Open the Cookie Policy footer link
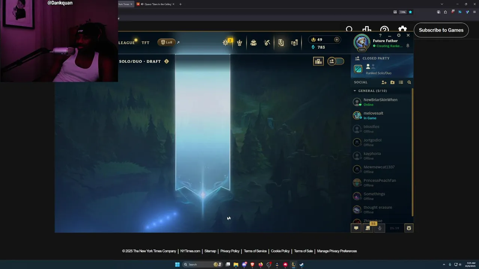 click(280, 251)
